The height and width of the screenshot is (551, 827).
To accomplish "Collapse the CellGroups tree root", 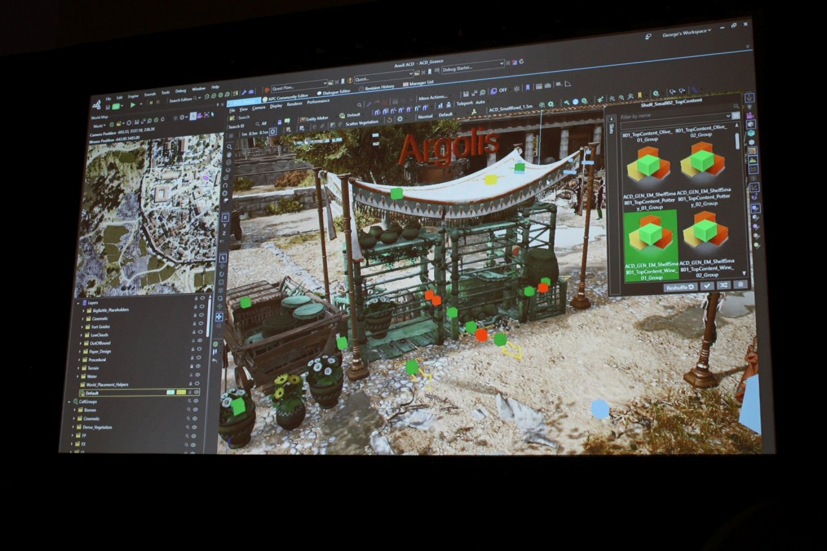I will (x=69, y=402).
